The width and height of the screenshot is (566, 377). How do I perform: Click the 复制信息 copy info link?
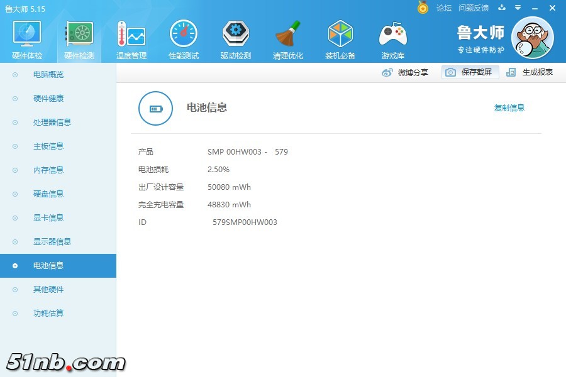(509, 107)
